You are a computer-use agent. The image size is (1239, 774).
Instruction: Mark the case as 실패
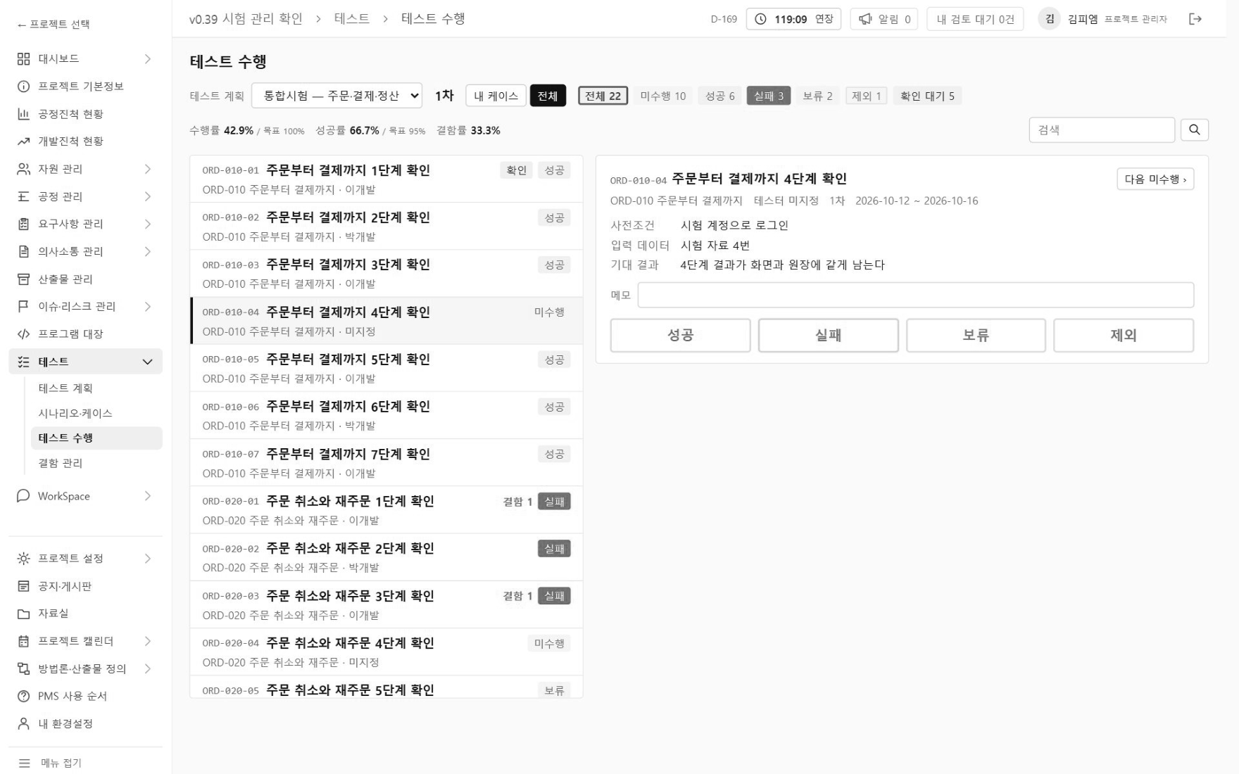click(828, 335)
